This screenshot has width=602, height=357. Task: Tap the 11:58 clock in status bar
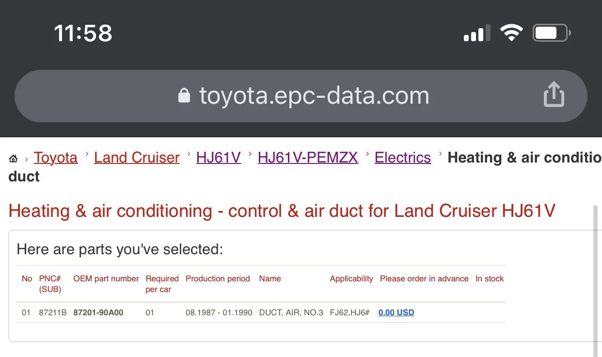(83, 33)
